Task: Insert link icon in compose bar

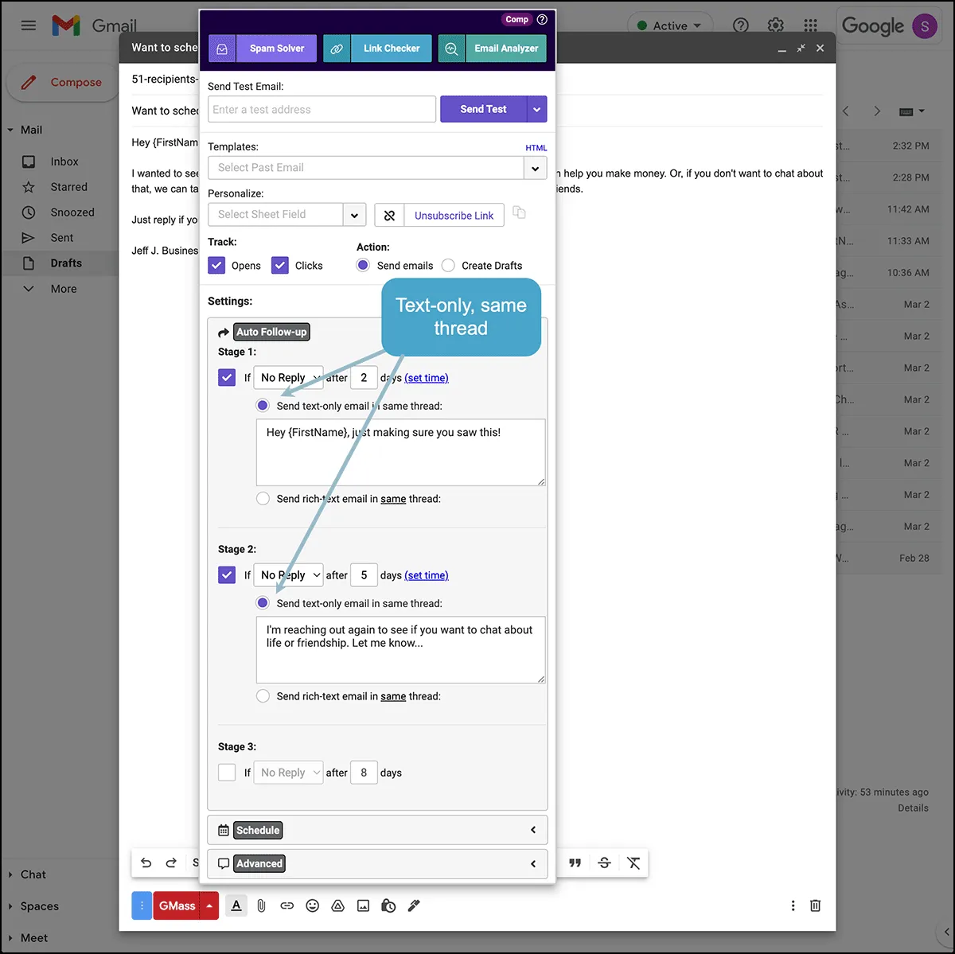Action: [x=286, y=905]
